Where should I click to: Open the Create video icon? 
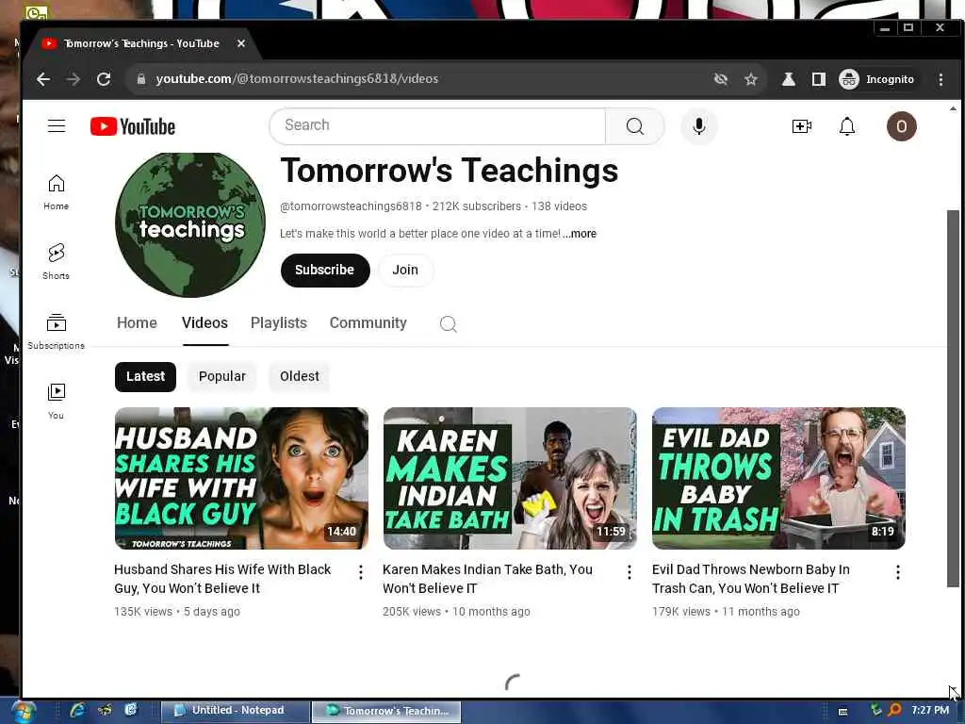point(801,126)
